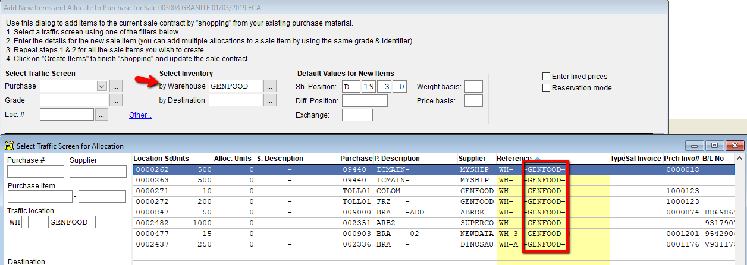
Task: Click the by Warehouse GENFOOD field
Action: [236, 86]
